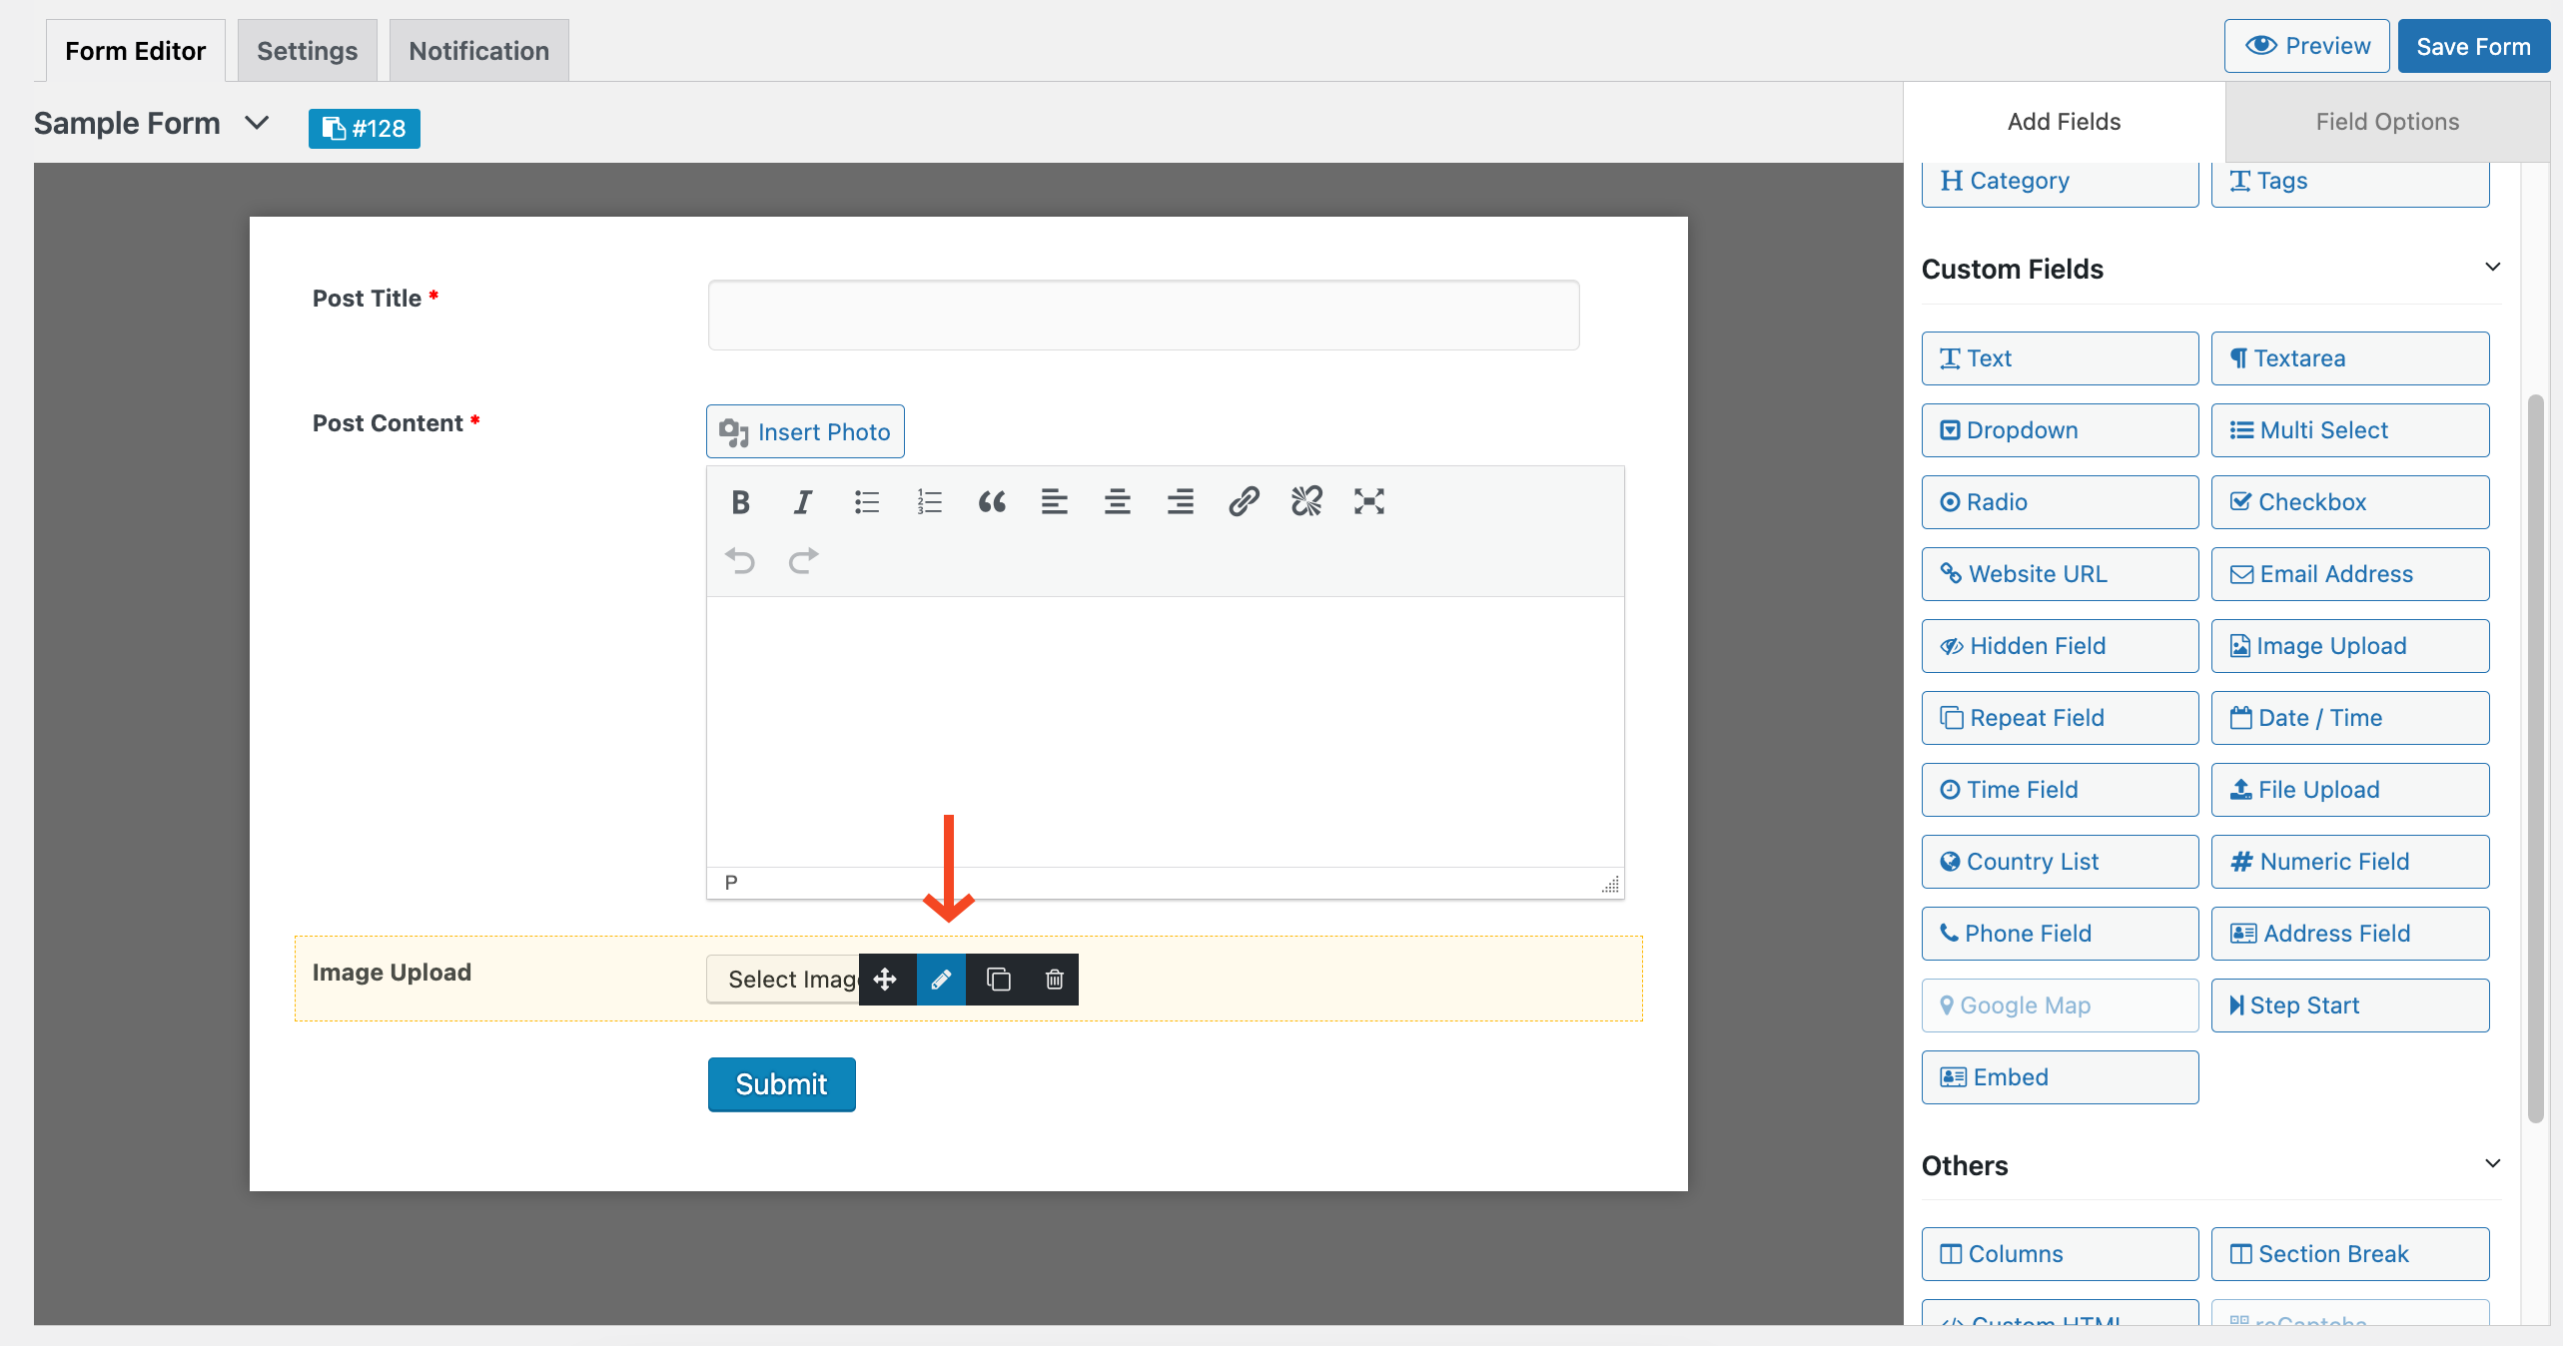Click the Blockquote formatting icon

coord(988,500)
